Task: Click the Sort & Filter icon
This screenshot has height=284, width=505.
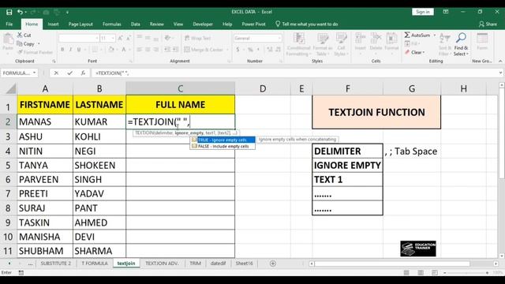Action: click(x=445, y=39)
